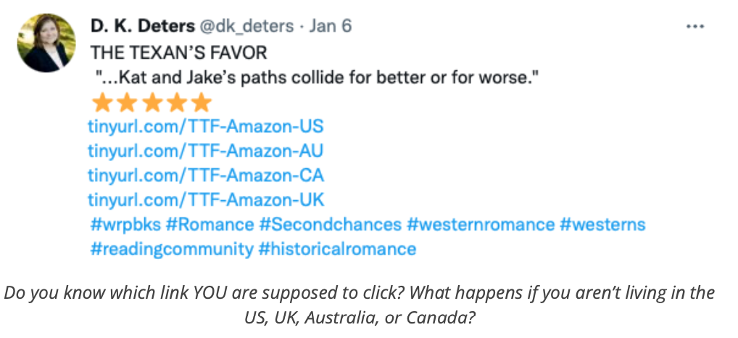The image size is (738, 338).
Task: Click THE TEXAN'S FAVOR title text
Action: [178, 52]
